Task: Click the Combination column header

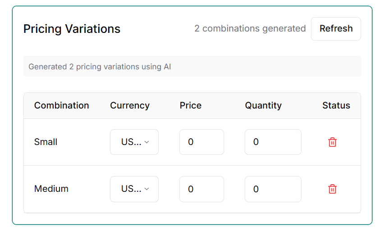Action: point(61,106)
